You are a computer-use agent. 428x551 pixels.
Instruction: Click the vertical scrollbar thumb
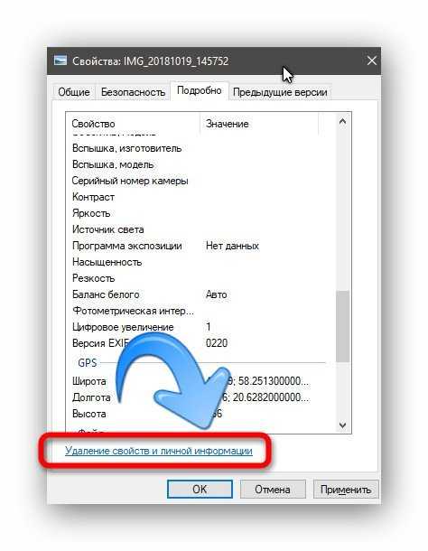(342, 326)
